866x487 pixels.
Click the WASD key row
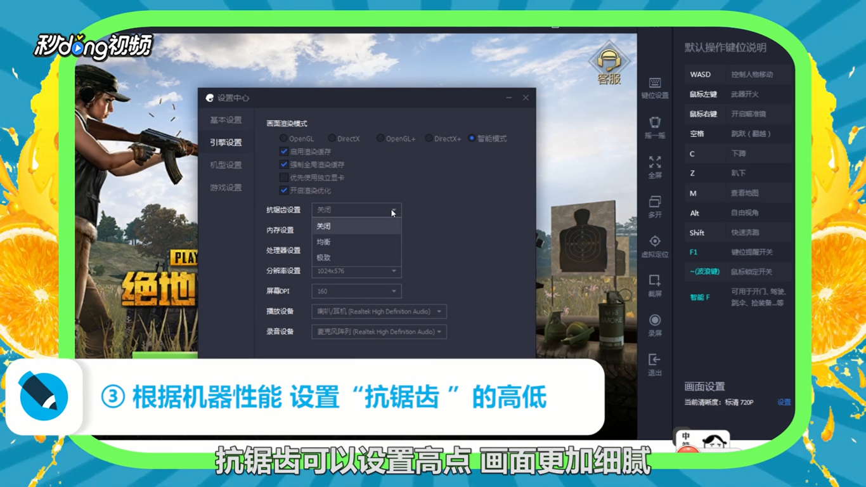738,74
